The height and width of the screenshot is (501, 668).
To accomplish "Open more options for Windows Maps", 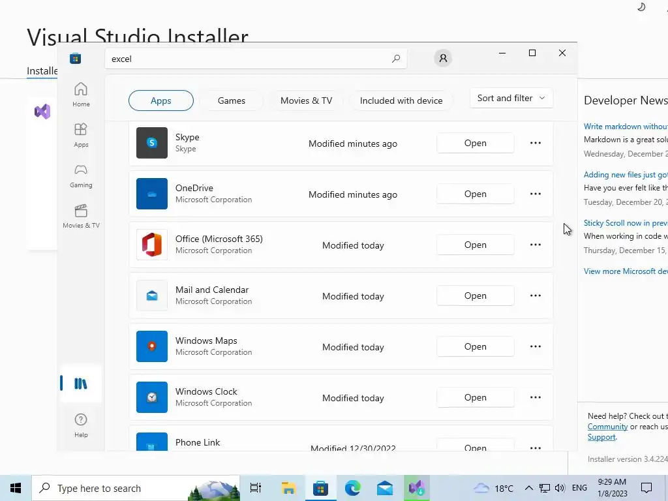I will click(536, 346).
